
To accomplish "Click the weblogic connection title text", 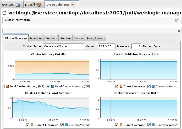I will 95,13.
